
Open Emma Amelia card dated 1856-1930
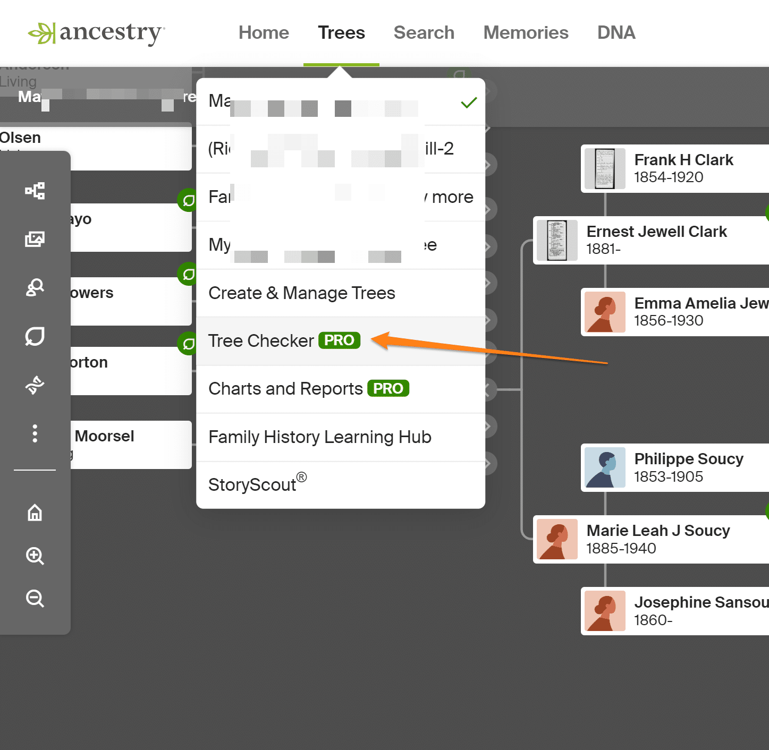tap(675, 312)
